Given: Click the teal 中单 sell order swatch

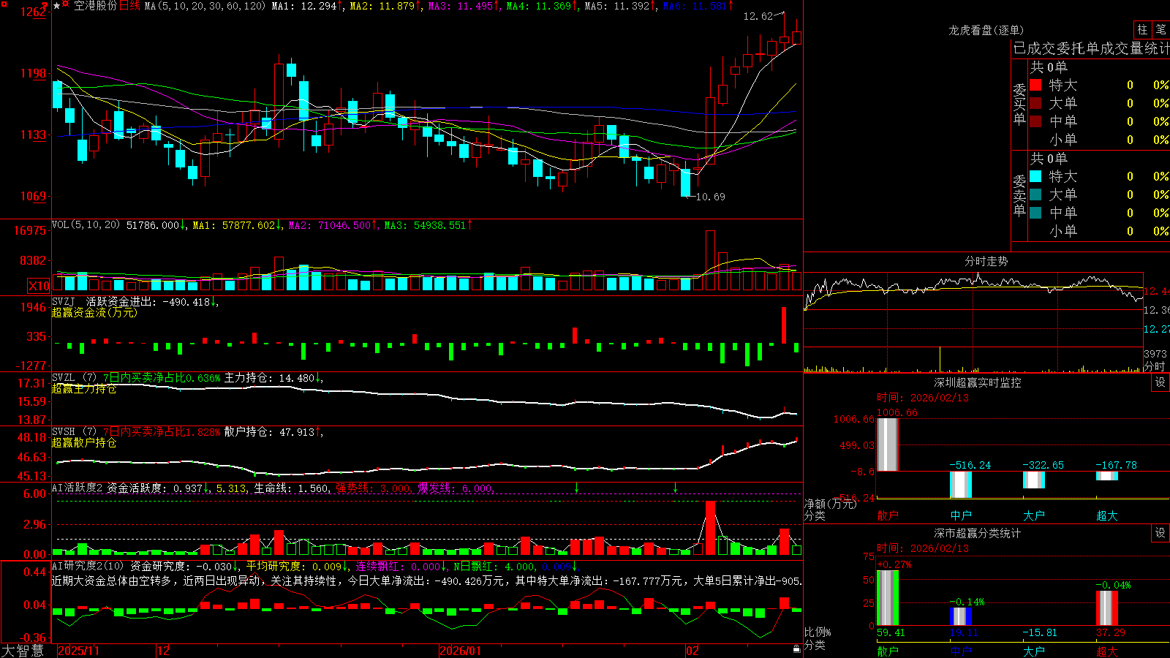Looking at the screenshot, I should [x=1035, y=213].
